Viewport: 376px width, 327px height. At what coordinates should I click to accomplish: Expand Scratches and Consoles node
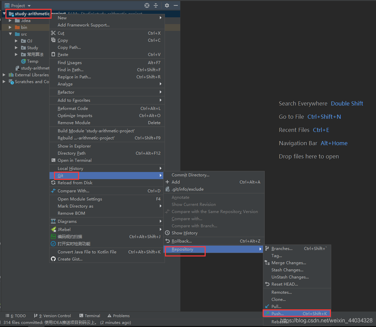pyautogui.click(x=4, y=81)
